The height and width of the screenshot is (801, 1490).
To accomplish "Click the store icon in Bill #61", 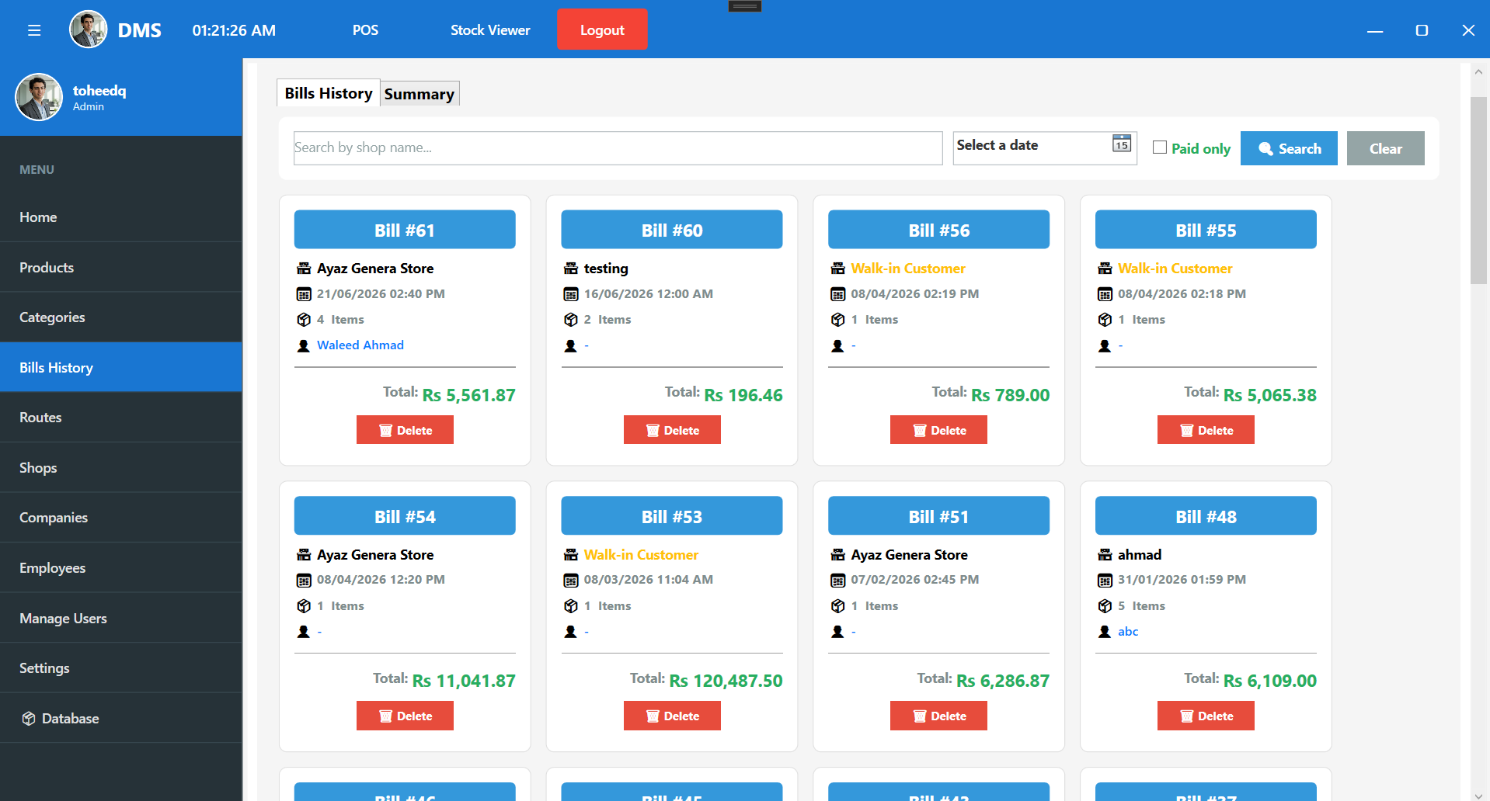I will click(304, 269).
